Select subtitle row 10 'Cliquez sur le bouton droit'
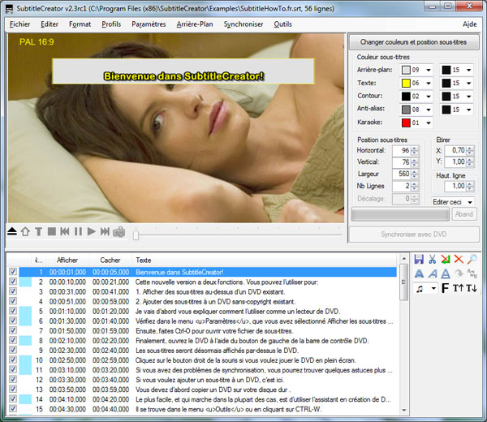 click(x=208, y=360)
